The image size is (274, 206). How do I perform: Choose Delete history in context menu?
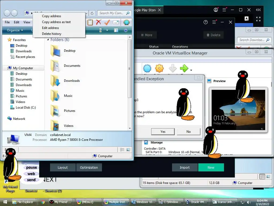click(x=52, y=34)
